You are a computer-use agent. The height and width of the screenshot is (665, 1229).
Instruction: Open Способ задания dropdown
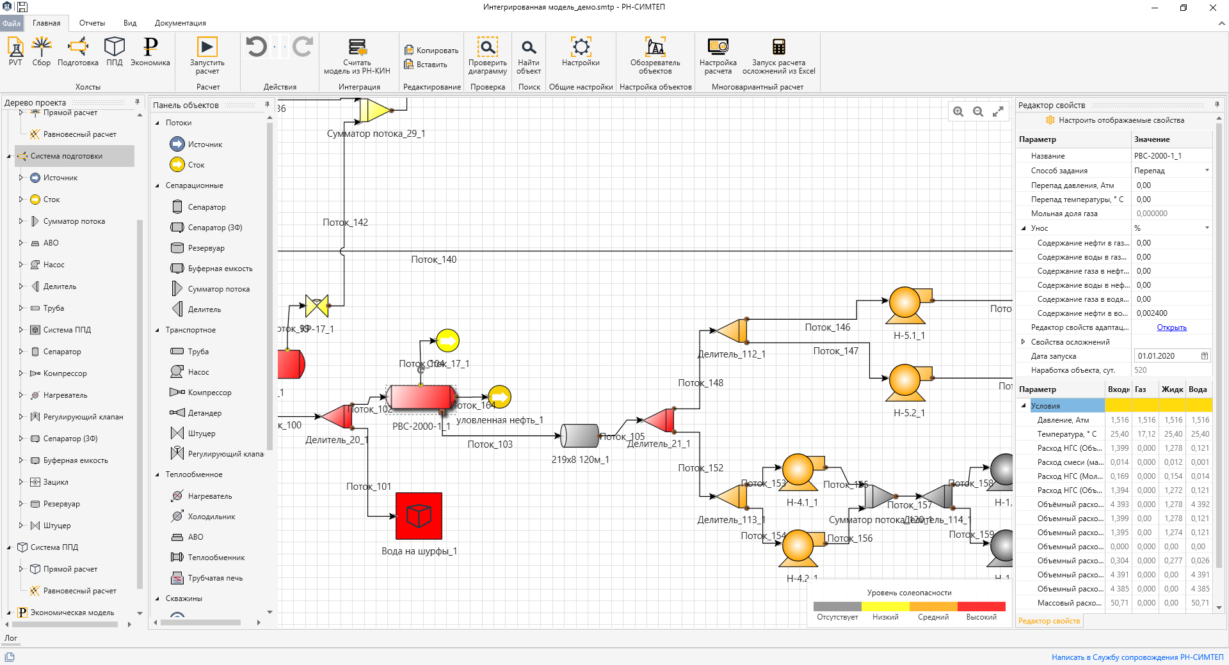click(1207, 171)
